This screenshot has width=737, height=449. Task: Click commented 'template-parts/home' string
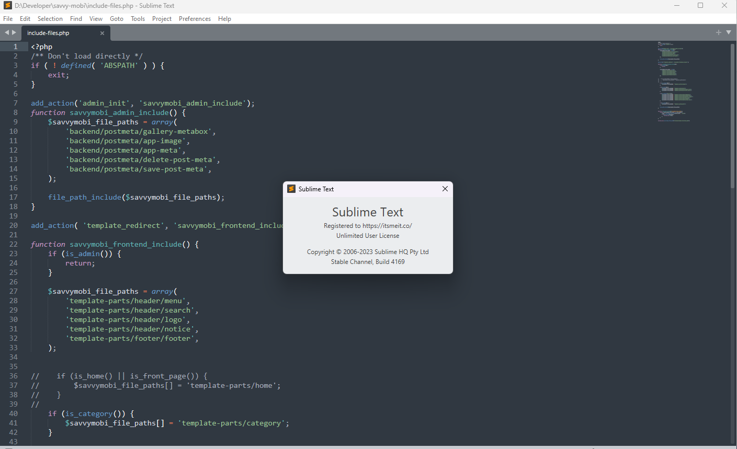(x=231, y=385)
